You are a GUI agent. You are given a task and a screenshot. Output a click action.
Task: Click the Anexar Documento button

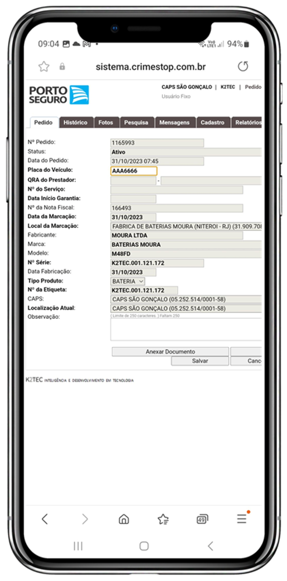pyautogui.click(x=170, y=351)
